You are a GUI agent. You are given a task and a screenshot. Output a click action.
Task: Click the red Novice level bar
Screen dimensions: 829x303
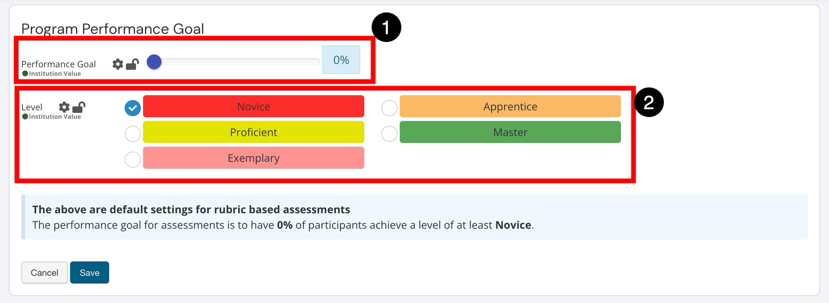pyautogui.click(x=253, y=106)
